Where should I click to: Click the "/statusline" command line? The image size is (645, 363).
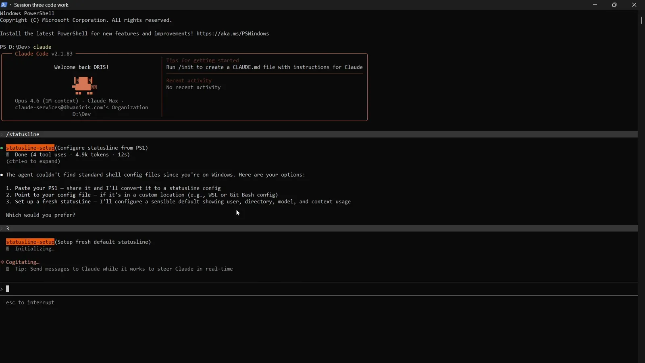319,134
